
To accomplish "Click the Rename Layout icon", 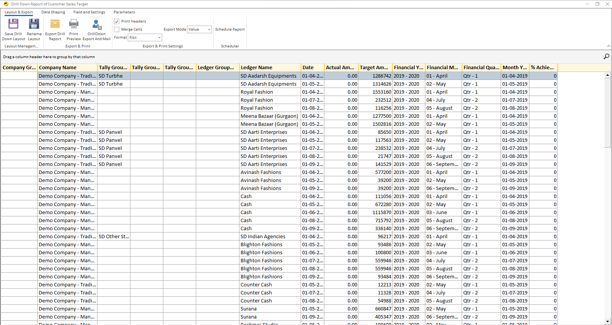I will coord(34,24).
